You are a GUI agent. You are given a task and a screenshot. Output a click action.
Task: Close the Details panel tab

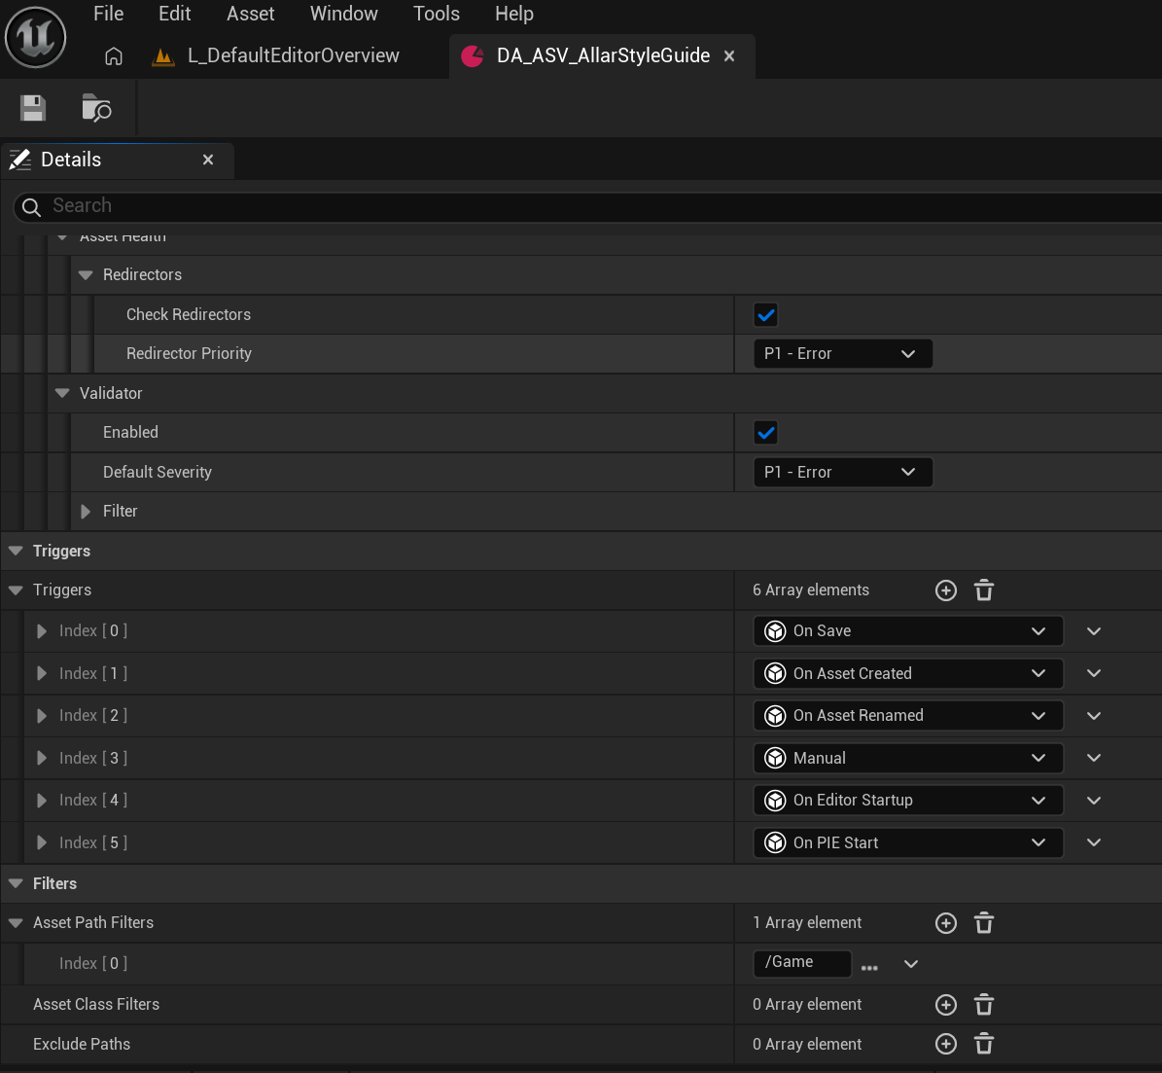point(208,160)
